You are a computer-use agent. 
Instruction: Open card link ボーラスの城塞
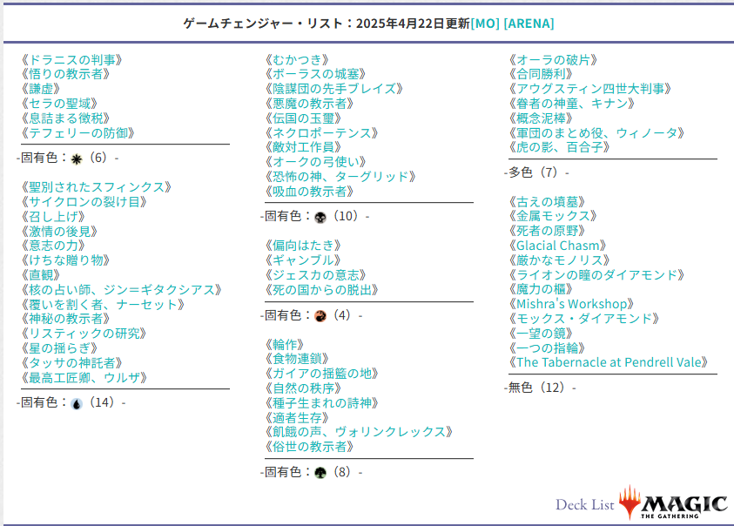pyautogui.click(x=315, y=74)
